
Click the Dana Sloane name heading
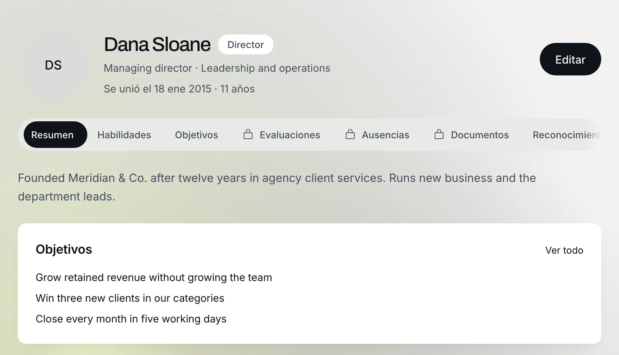point(157,44)
